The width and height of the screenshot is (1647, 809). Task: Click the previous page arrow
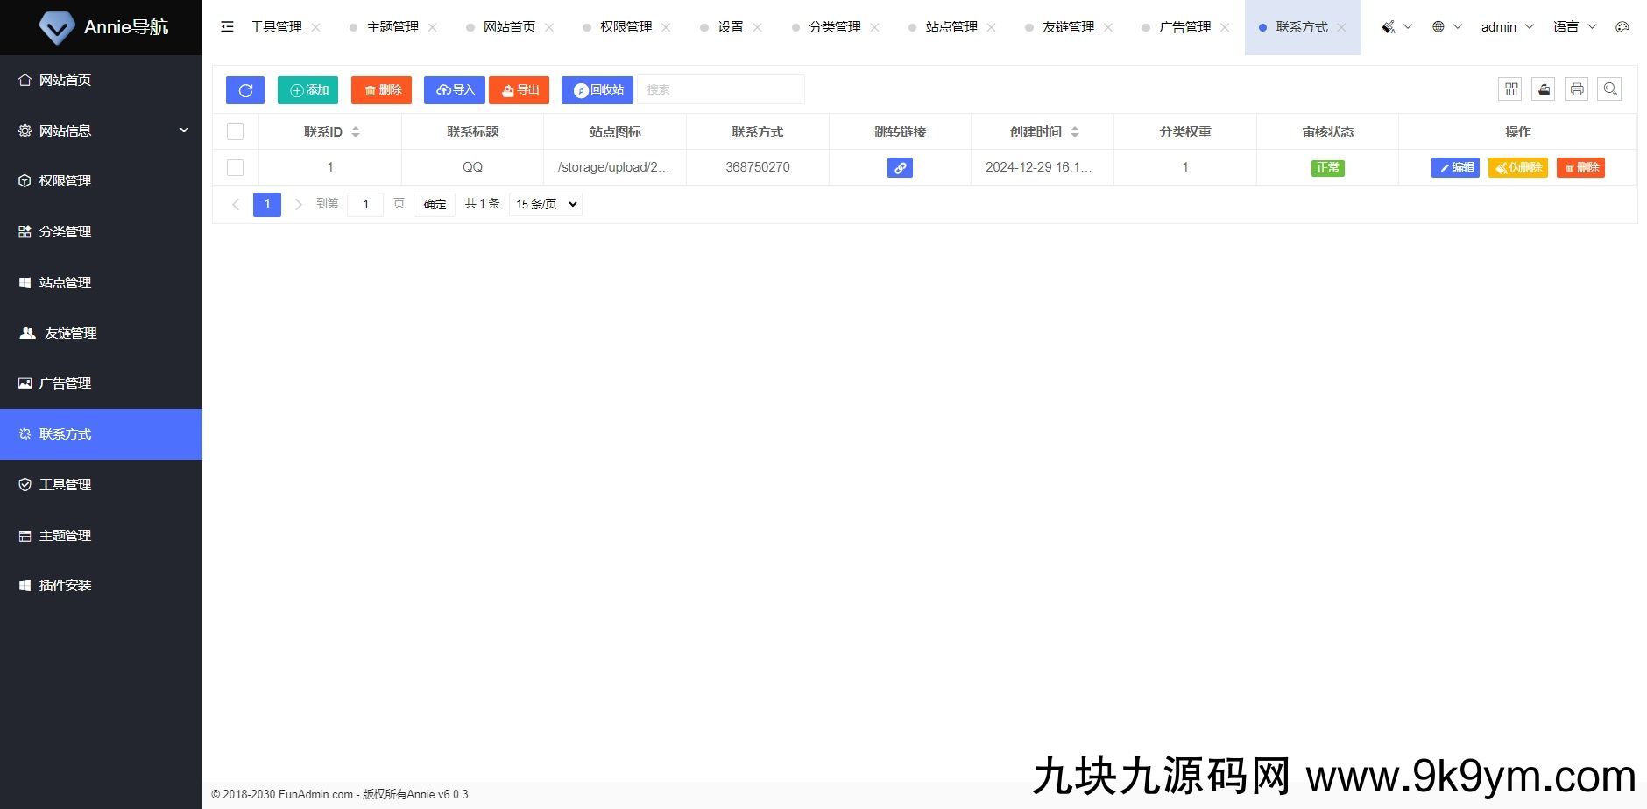pyautogui.click(x=235, y=204)
